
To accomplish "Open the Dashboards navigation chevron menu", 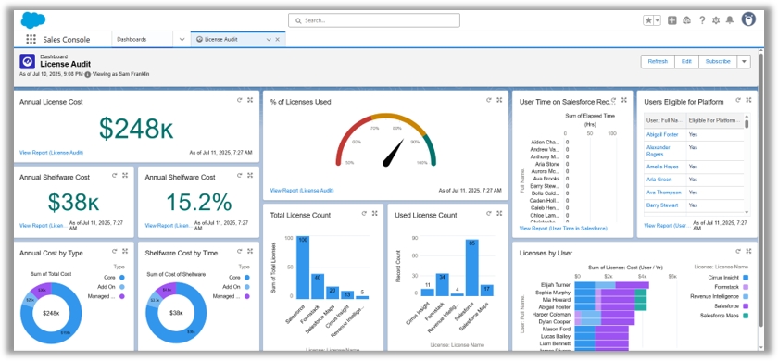I will tap(182, 39).
